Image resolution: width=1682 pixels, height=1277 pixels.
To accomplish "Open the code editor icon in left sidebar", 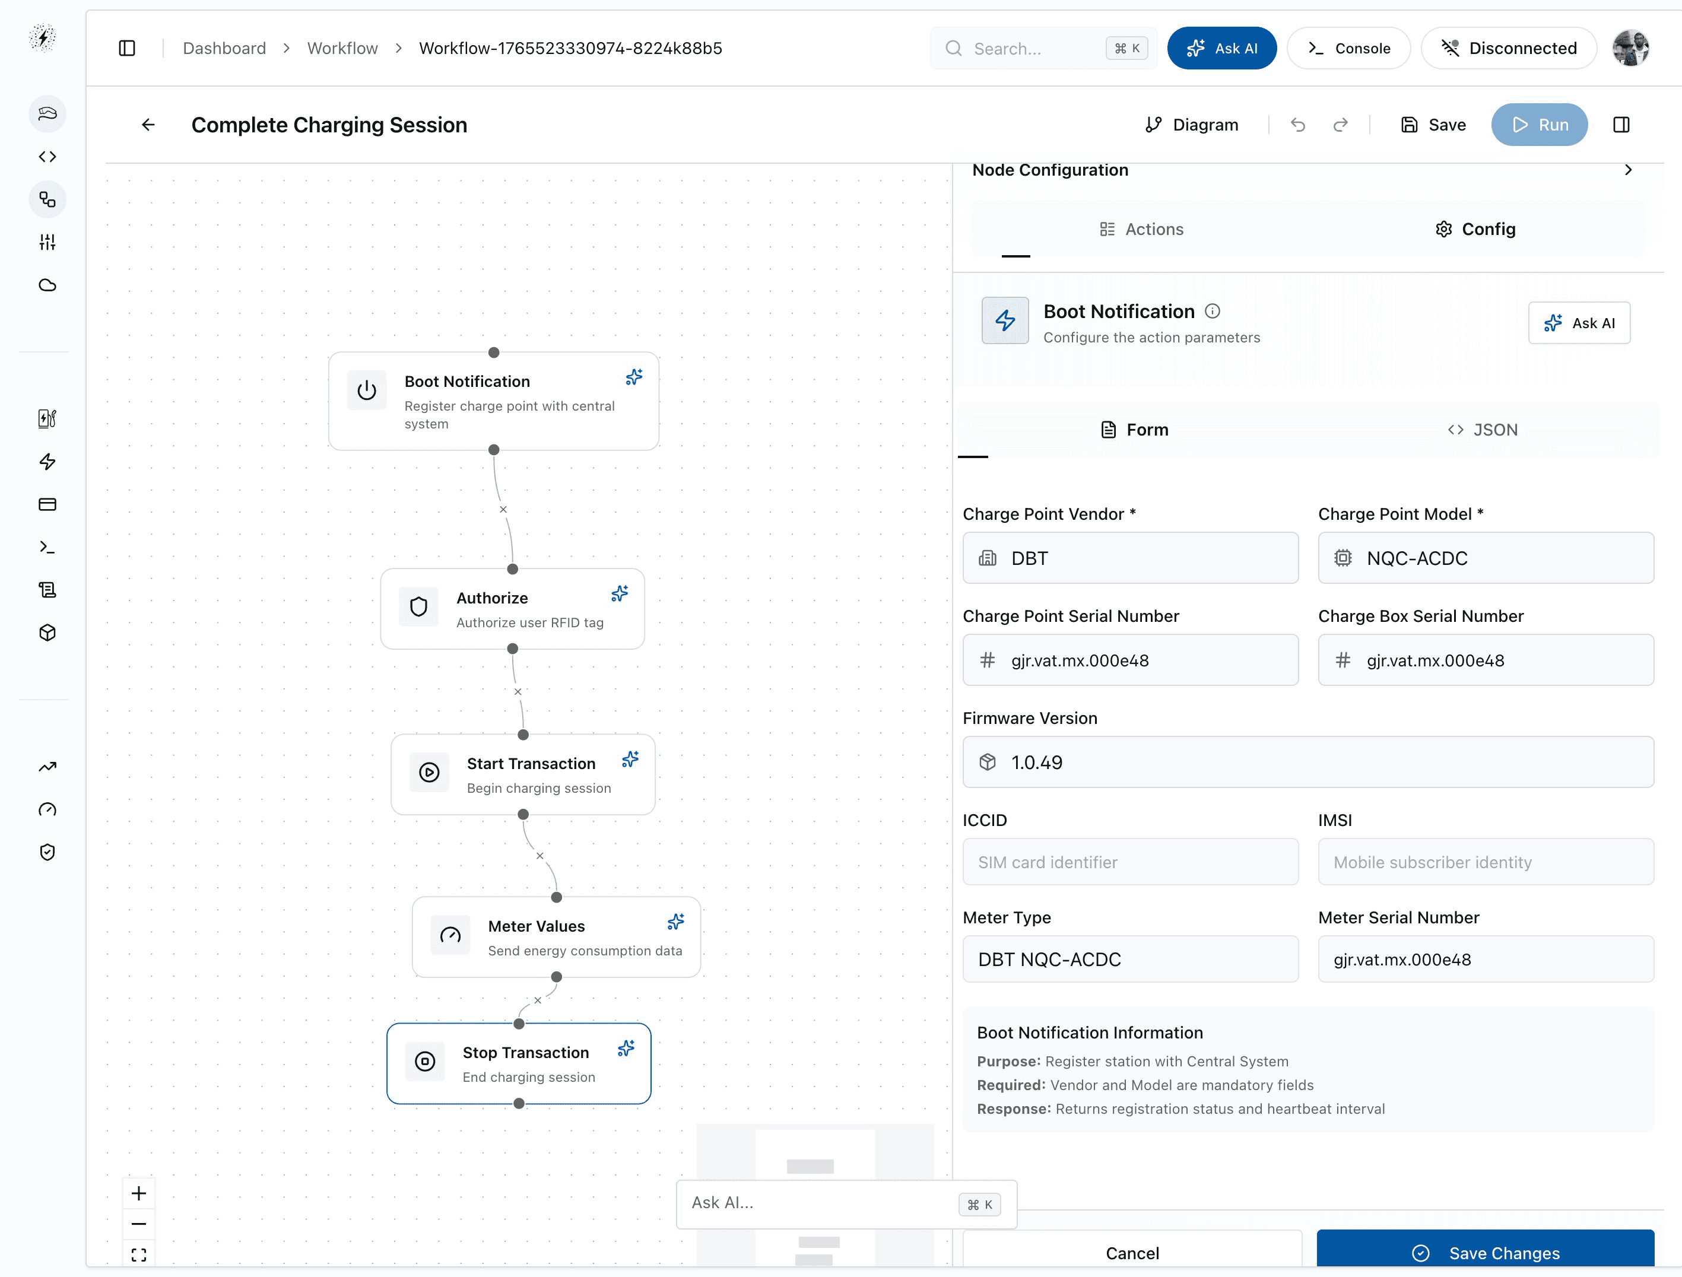I will pos(47,157).
